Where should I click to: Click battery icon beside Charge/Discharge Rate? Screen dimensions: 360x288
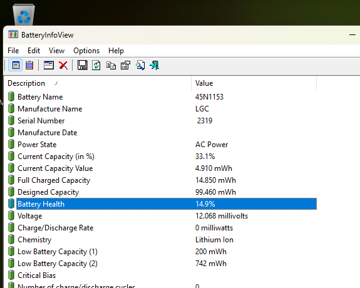click(x=11, y=228)
